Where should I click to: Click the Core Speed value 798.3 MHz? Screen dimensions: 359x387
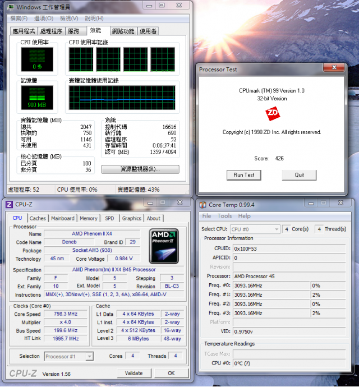click(66, 314)
